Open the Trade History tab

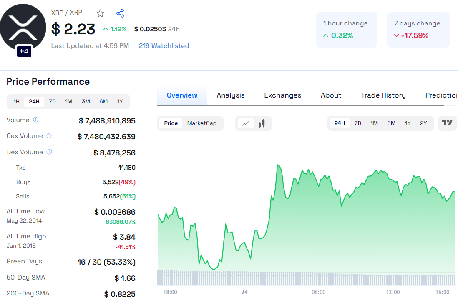[x=383, y=95]
